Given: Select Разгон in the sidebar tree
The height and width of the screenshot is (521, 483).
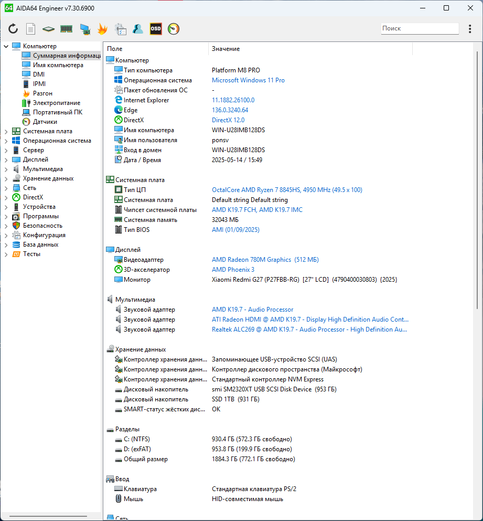Looking at the screenshot, I should [42, 93].
